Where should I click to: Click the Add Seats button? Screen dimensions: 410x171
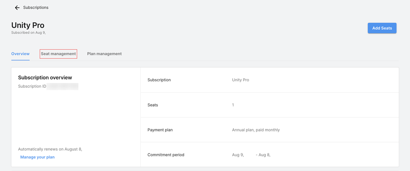pyautogui.click(x=382, y=28)
